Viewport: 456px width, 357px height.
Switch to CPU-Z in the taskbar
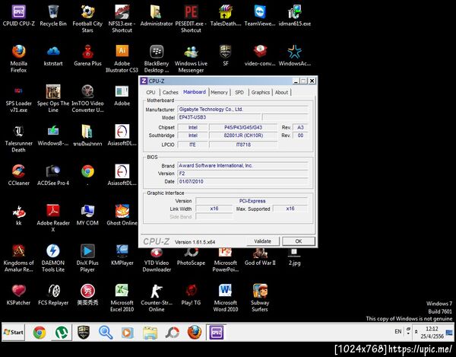point(217,332)
